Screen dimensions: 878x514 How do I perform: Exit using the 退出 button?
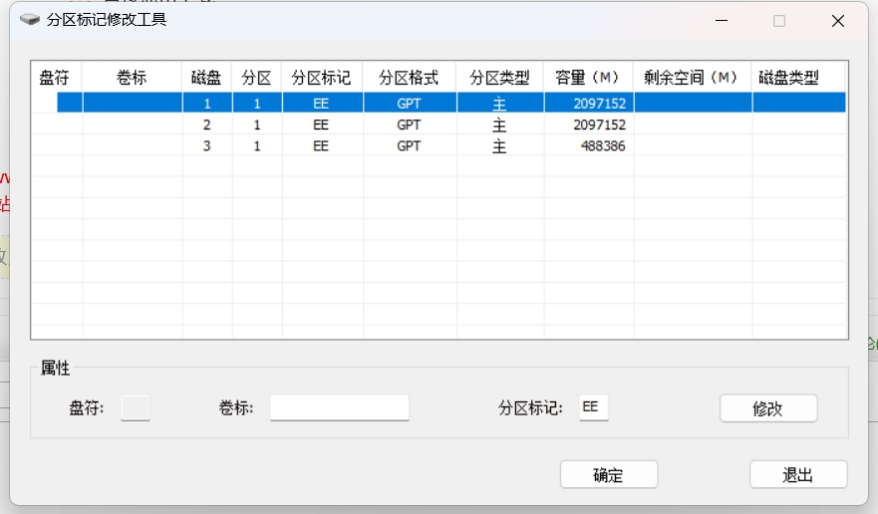pyautogui.click(x=797, y=475)
